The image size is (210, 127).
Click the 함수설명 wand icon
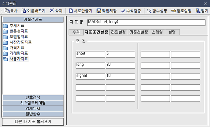(149, 11)
